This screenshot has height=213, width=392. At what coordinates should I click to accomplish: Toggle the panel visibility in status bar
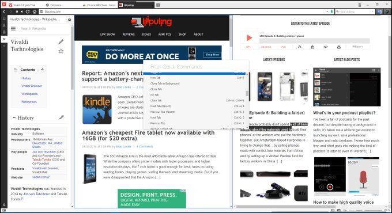4,211
